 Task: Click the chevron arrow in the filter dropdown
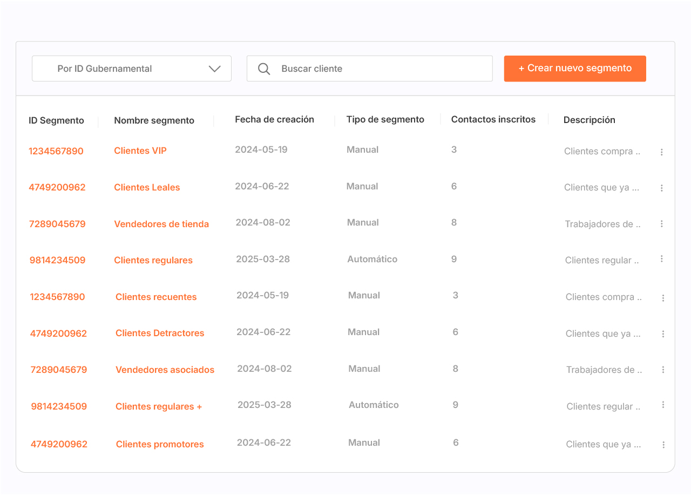point(214,69)
